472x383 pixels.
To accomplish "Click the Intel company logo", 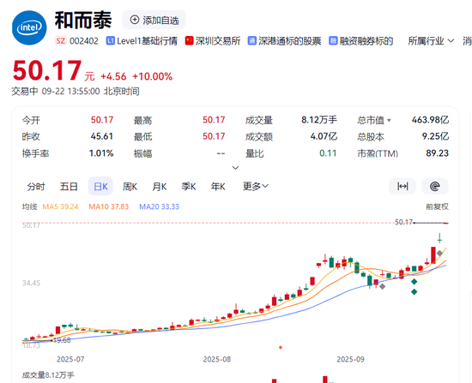I will [29, 27].
